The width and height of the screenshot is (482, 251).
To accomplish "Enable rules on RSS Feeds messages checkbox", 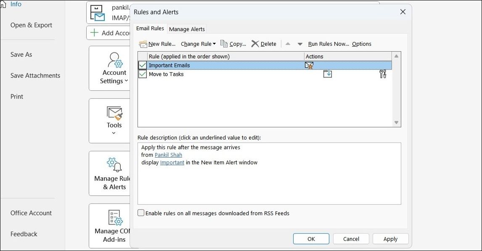I will click(x=141, y=213).
